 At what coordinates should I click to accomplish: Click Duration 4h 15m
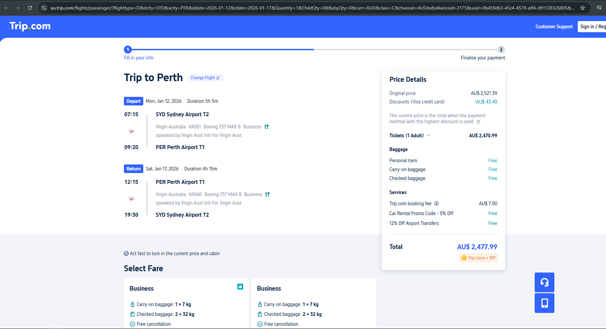click(x=200, y=169)
